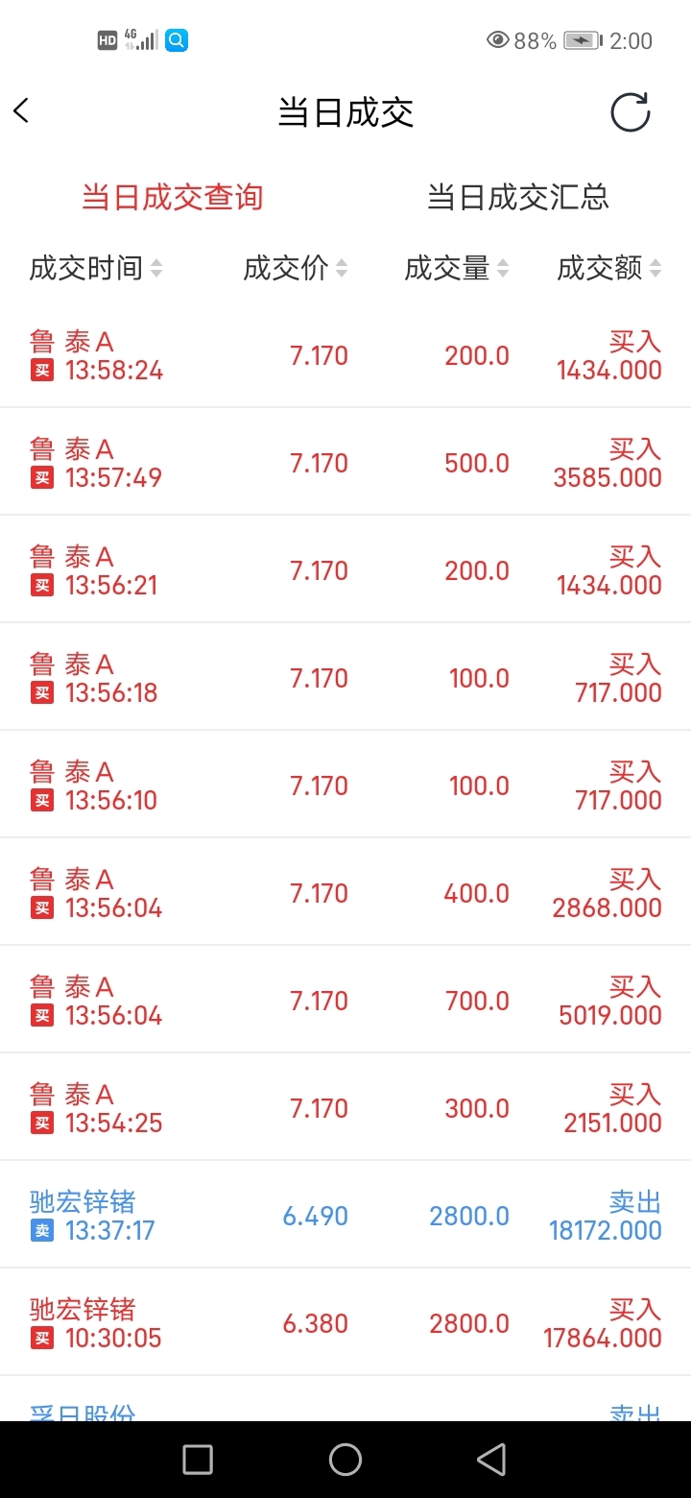Screen dimensions: 691x1498
Task: Select 鲁泰A trade with 3585.000 amount
Action: pos(345,463)
